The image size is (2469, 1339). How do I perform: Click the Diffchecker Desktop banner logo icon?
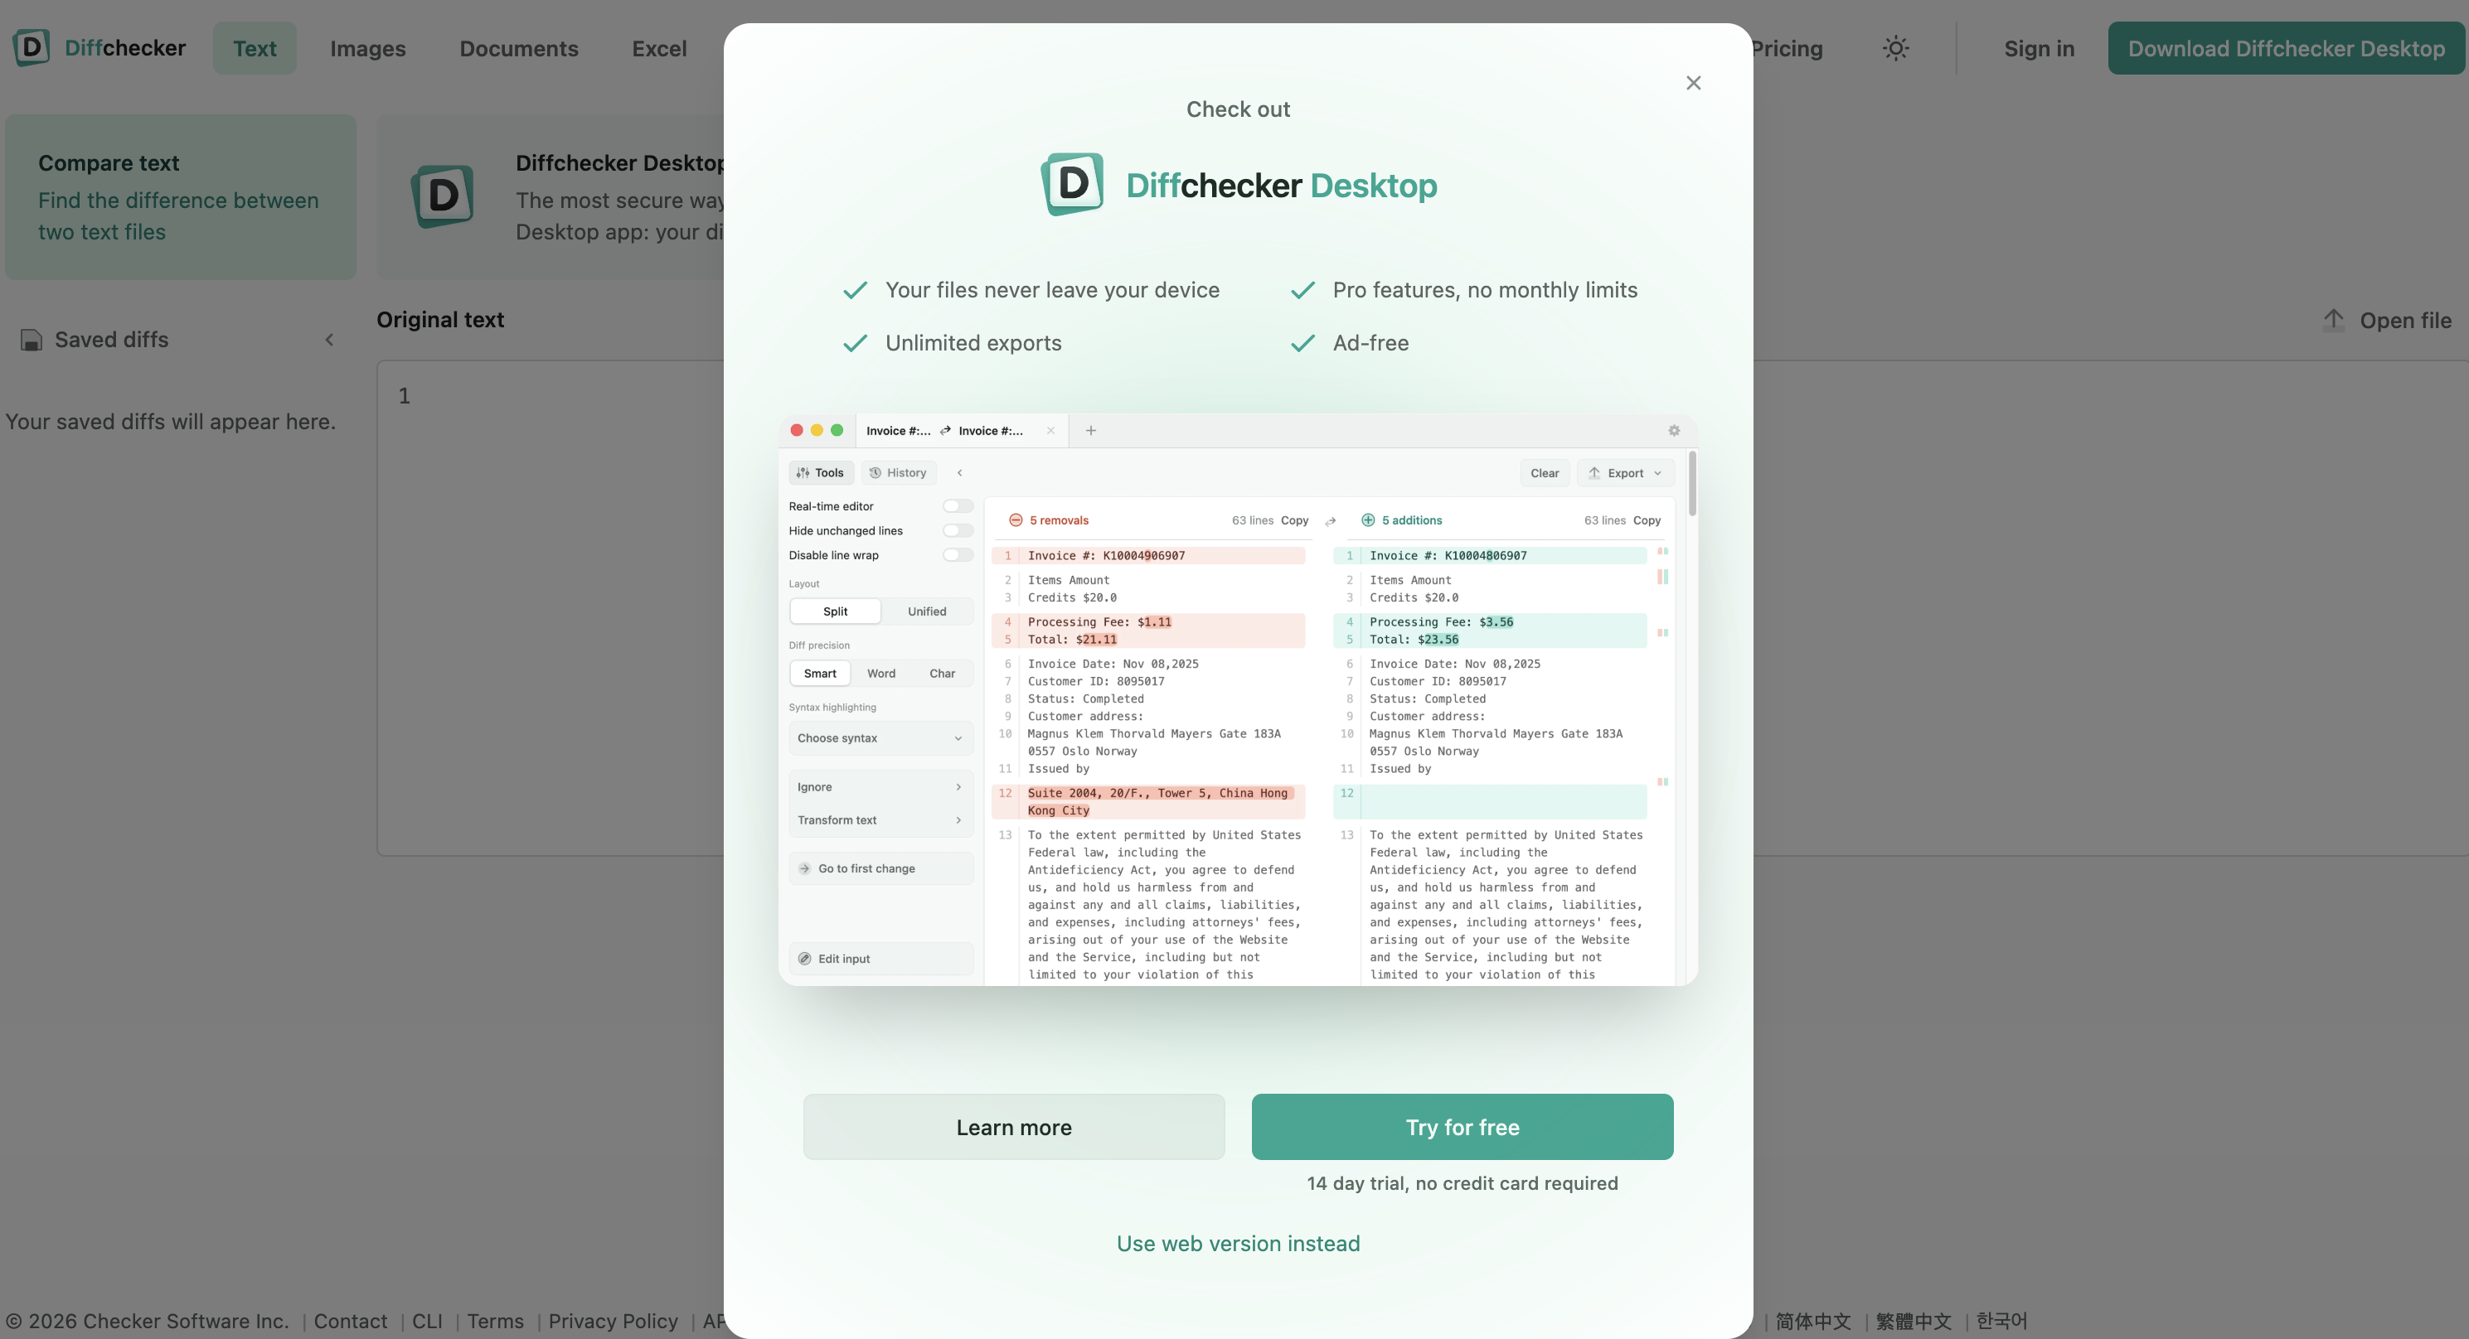[443, 196]
